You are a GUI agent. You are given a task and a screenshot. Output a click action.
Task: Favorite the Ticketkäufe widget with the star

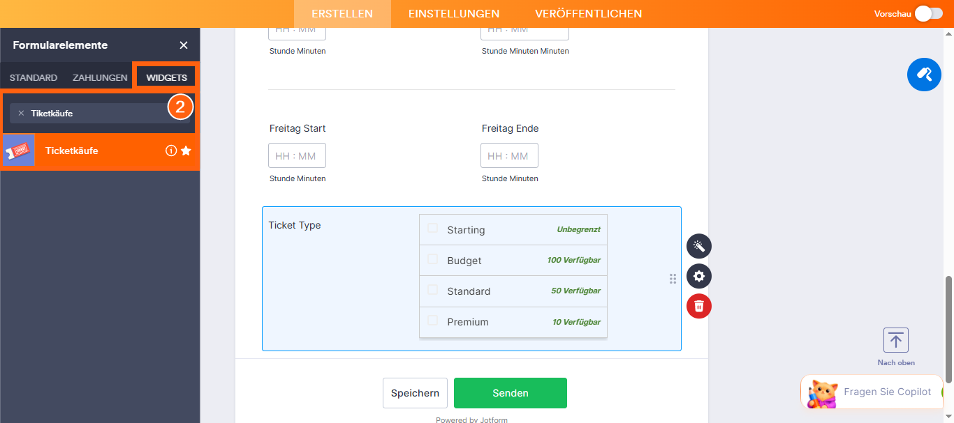[186, 151]
